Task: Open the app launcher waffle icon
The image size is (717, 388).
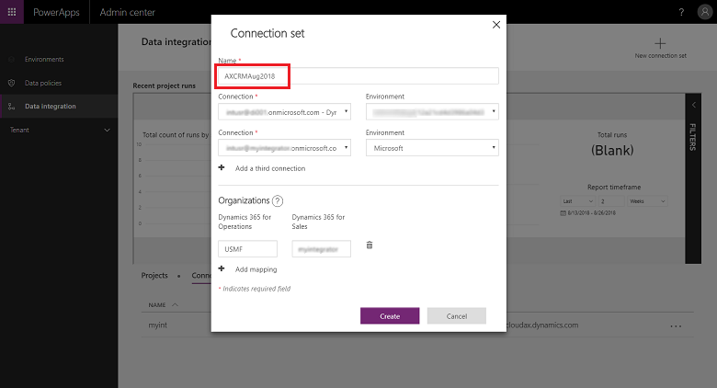Action: (x=12, y=12)
